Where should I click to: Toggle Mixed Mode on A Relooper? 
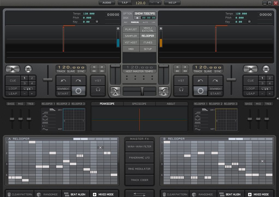(104, 194)
